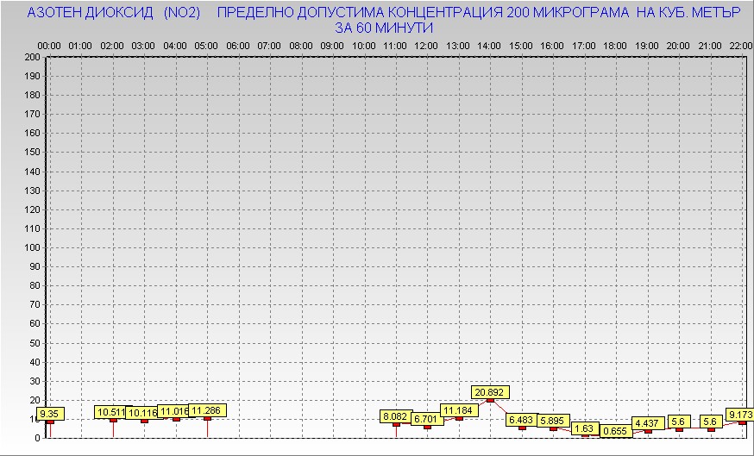Screen dimensions: 754x456
Task: Select the 9.35 data label
Action: (x=50, y=414)
